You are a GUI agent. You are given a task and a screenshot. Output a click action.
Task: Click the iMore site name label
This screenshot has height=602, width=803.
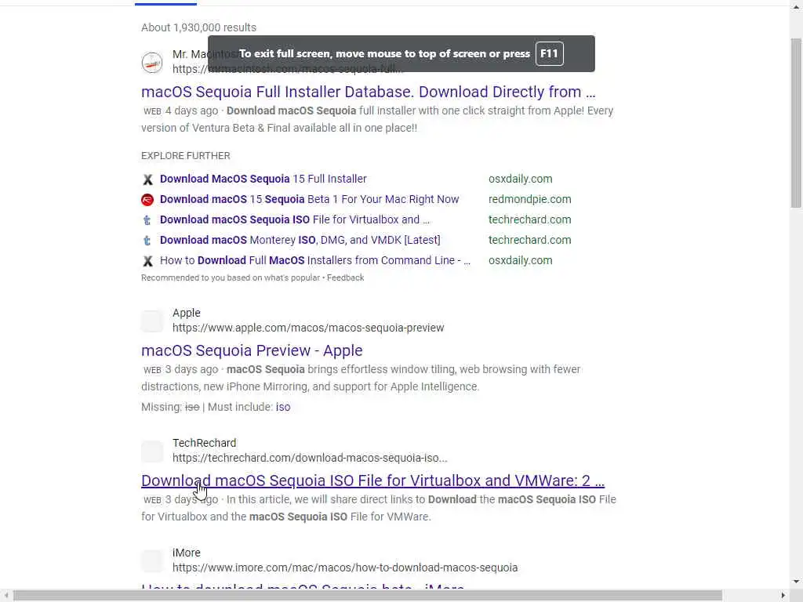tap(187, 553)
